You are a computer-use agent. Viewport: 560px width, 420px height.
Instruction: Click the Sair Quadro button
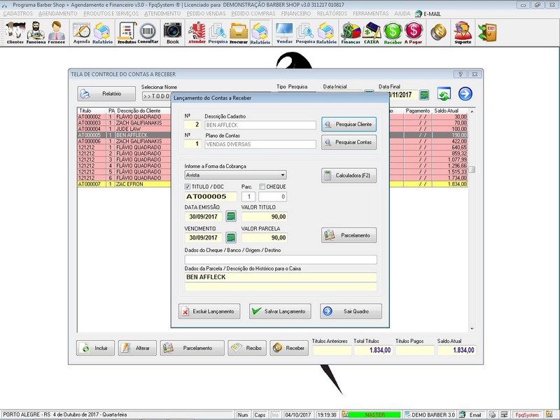(351, 311)
